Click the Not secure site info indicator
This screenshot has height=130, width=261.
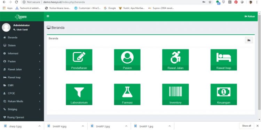(x=31, y=2)
